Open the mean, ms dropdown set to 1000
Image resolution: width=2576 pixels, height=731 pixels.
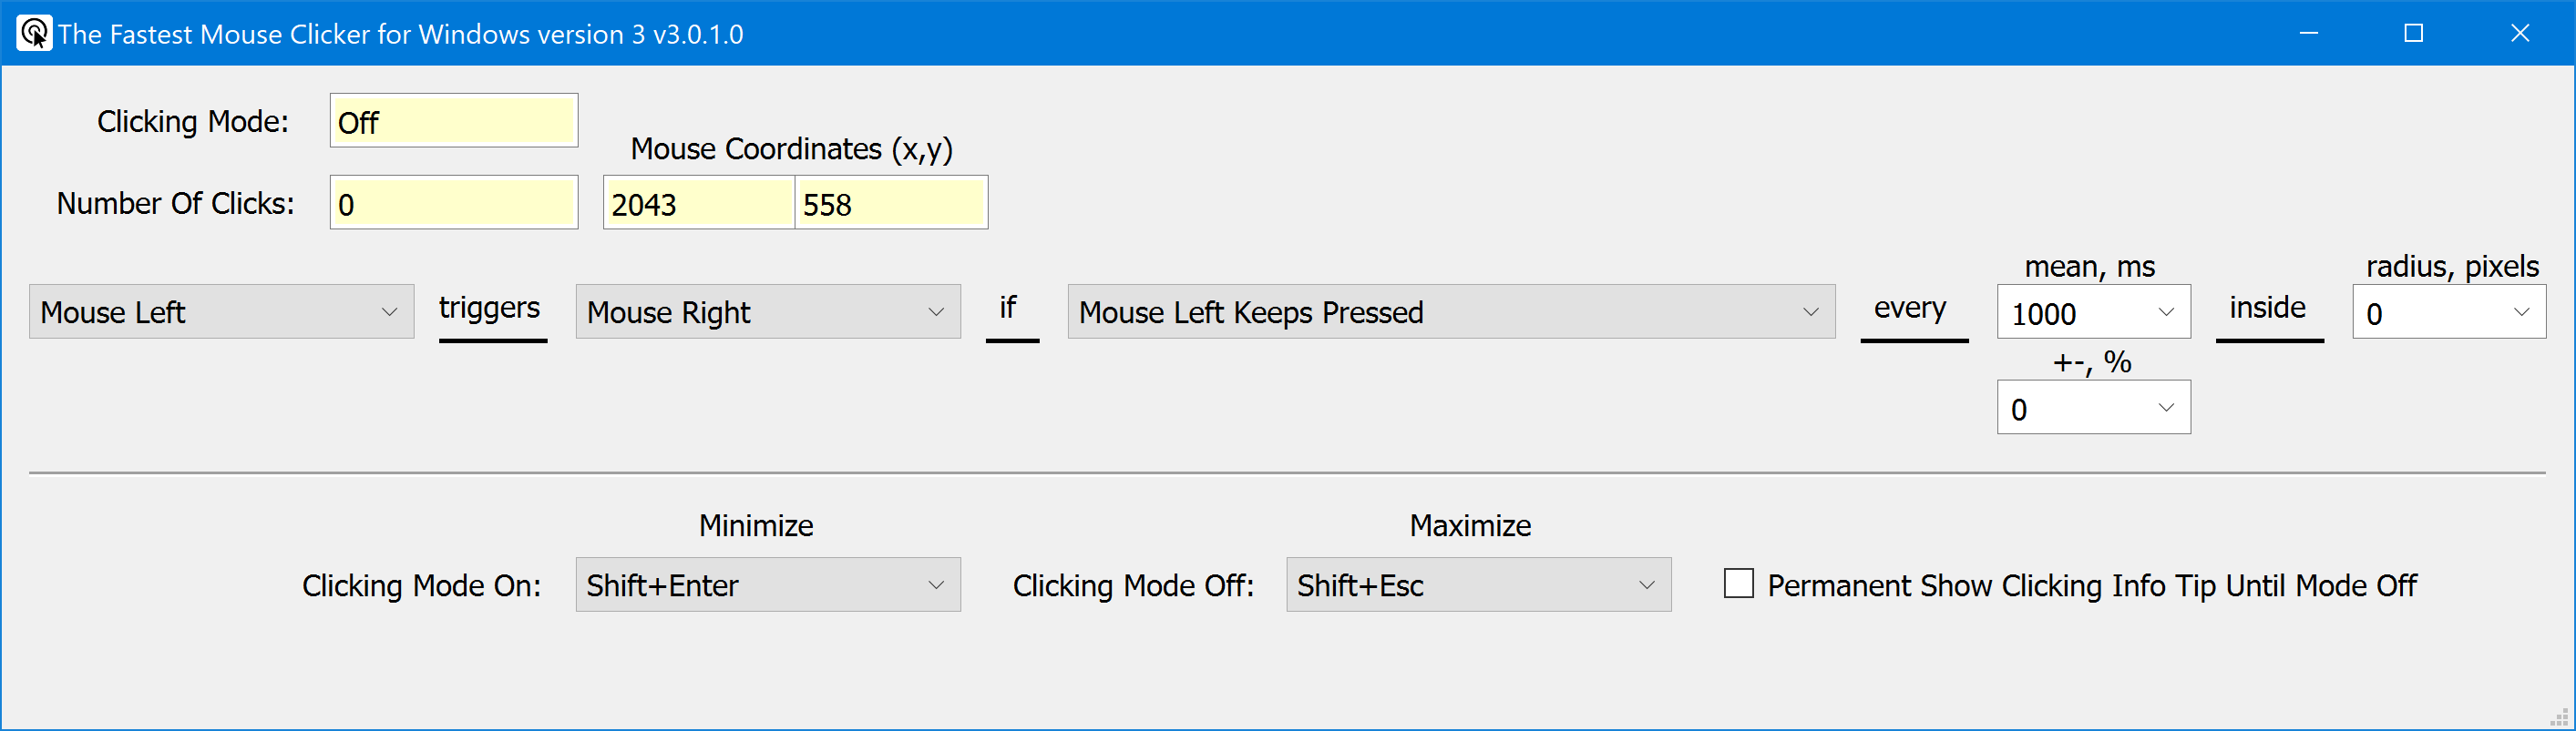[2092, 311]
